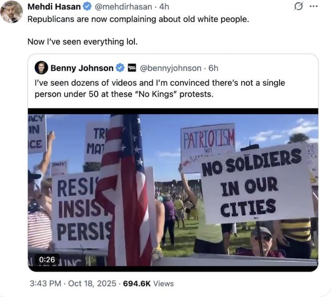Click the quoted tweet's 6h timestamp
Viewport: 331px width, 297px height.
(x=213, y=68)
